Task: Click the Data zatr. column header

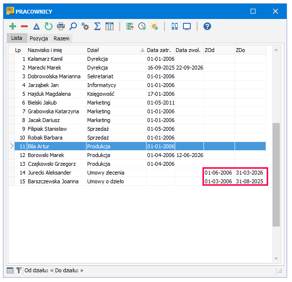Action: coord(160,50)
